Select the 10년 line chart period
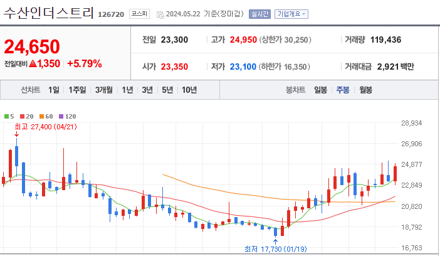Image resolution: width=440 pixels, height=256 pixels. [x=189, y=90]
